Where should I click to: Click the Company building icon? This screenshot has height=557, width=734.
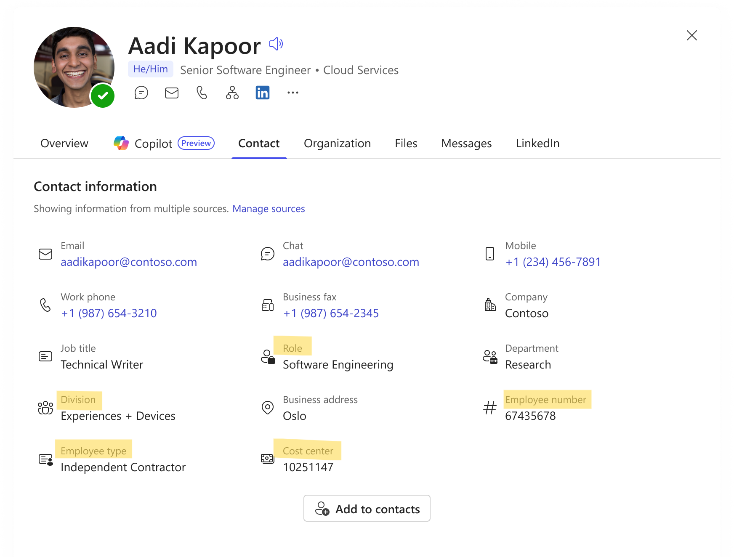coord(490,305)
